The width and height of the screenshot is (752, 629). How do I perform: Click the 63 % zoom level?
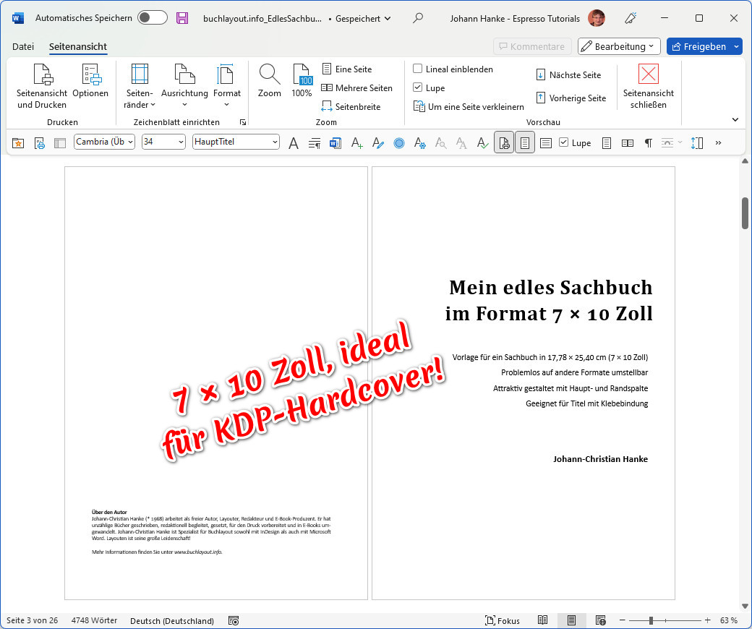click(729, 620)
